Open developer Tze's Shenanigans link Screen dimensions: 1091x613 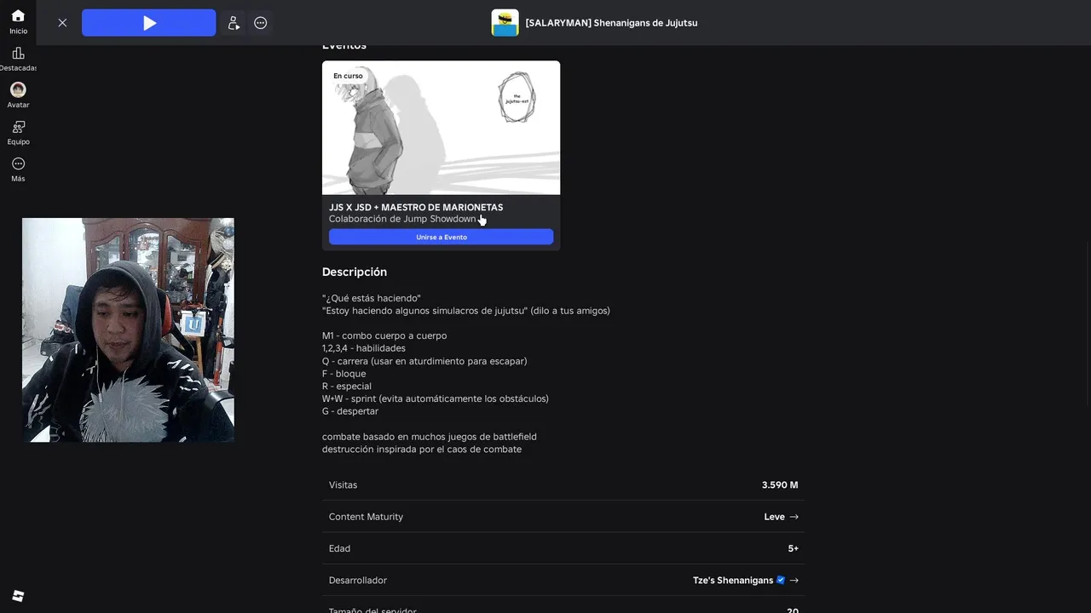pos(733,581)
